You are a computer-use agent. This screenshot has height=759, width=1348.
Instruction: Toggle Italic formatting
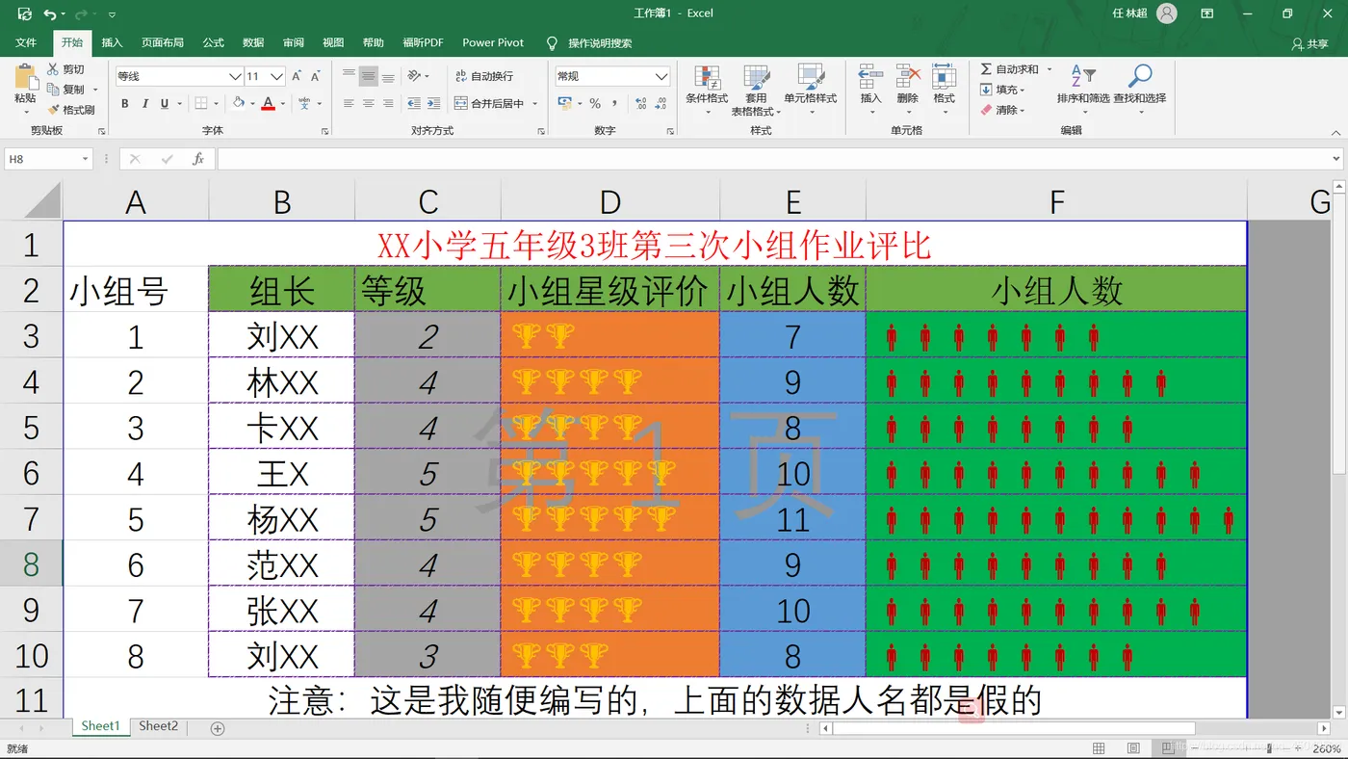click(145, 103)
